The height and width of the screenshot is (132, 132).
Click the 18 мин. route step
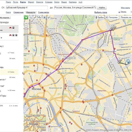[x=12, y=77]
